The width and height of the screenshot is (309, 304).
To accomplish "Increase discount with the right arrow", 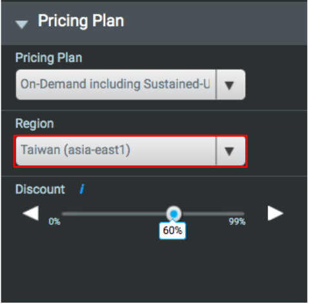I will click(275, 213).
